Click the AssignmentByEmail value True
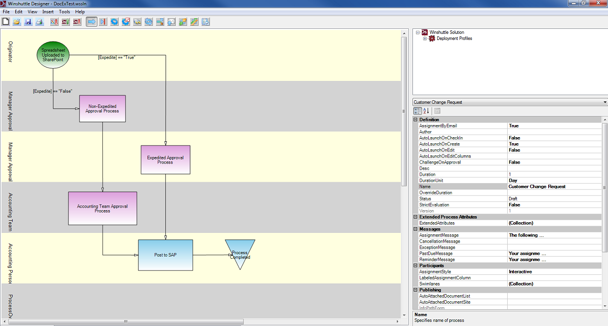This screenshot has width=608, height=326. [555, 126]
